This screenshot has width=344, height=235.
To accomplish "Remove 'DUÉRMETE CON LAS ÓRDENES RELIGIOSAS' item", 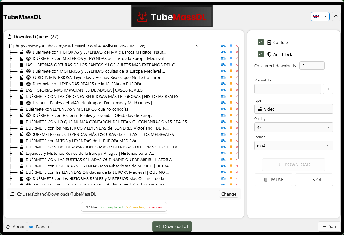I will tap(237, 96).
